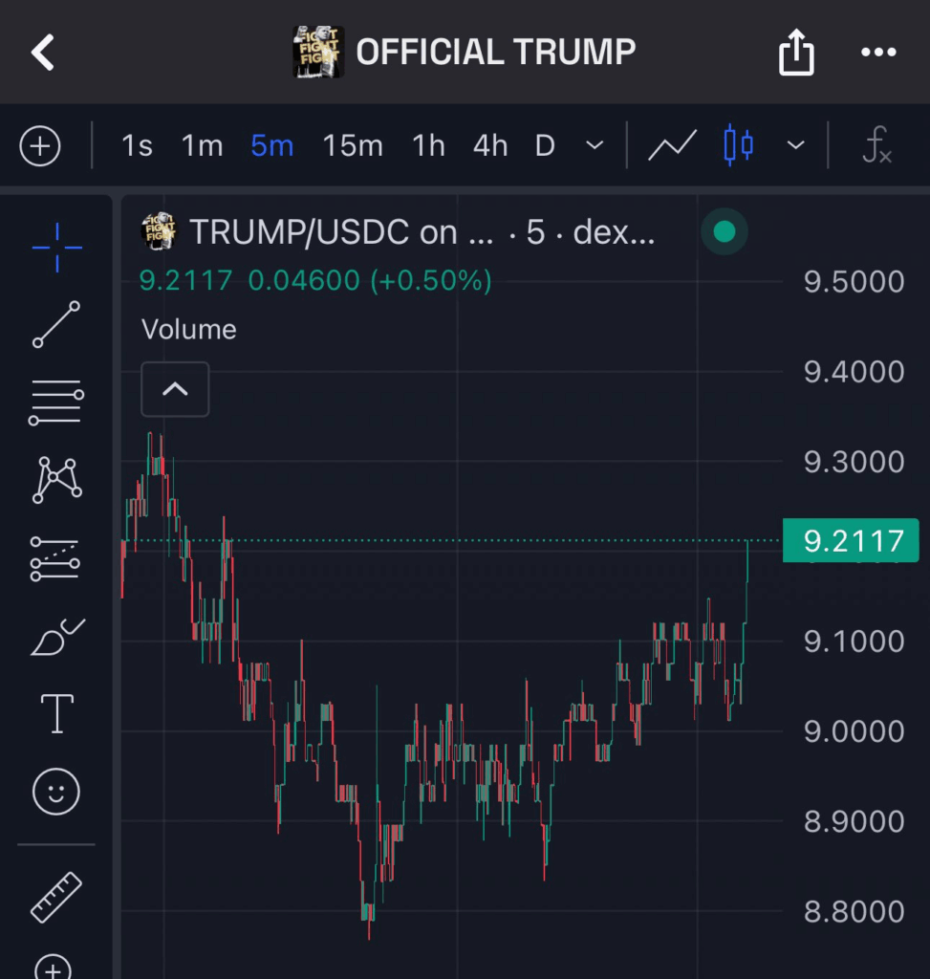Select the crosshair cursor tool
930x979 pixels.
coord(56,248)
